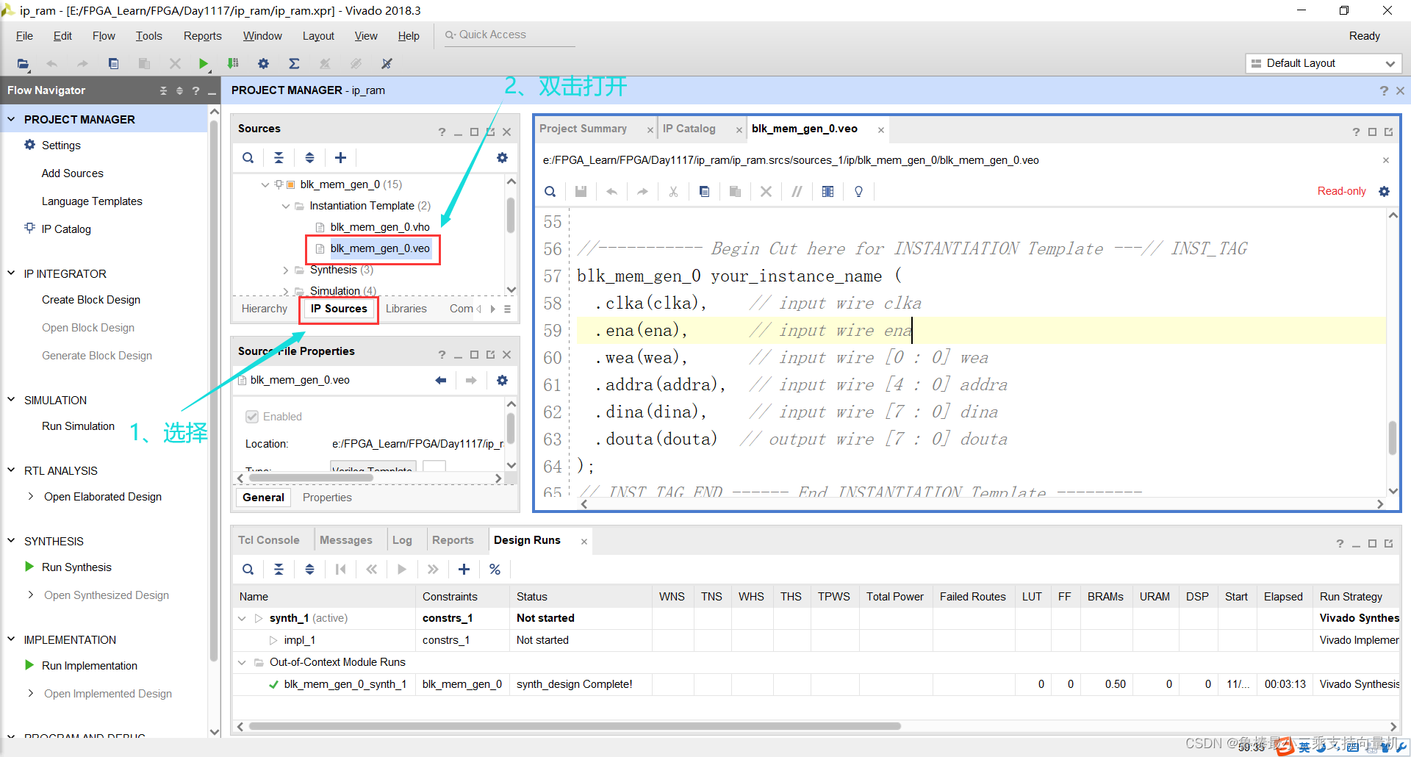Screen dimensions: 1411x757
Task: Click the light bulb icon in editor
Action: pyautogui.click(x=858, y=191)
